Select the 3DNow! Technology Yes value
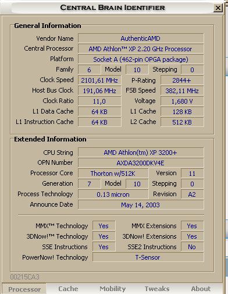228x294 pixels. pyautogui.click(x=104, y=236)
